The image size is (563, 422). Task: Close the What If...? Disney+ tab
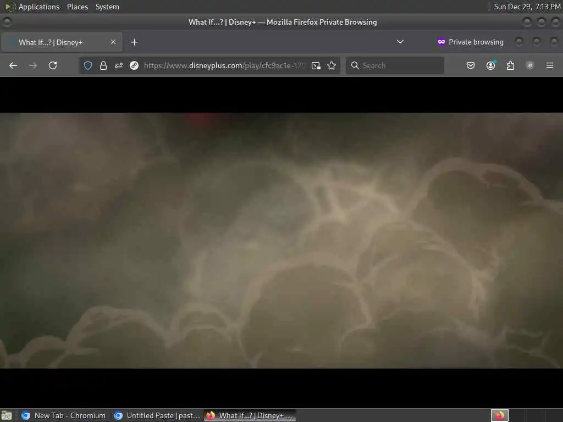pyautogui.click(x=113, y=42)
